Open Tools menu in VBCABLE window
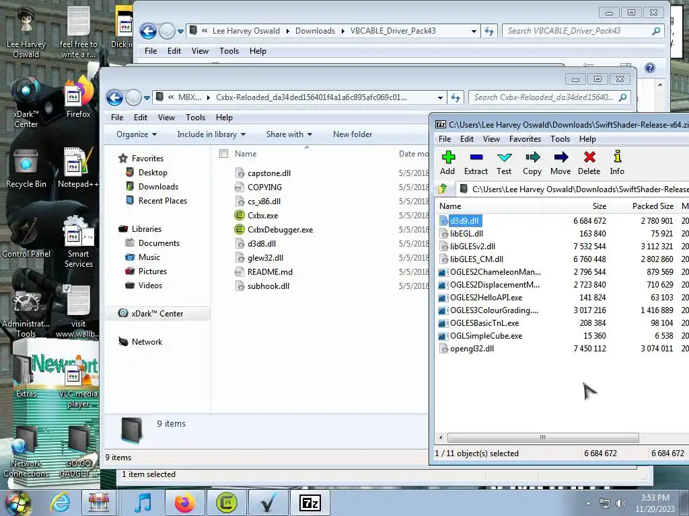 (229, 51)
